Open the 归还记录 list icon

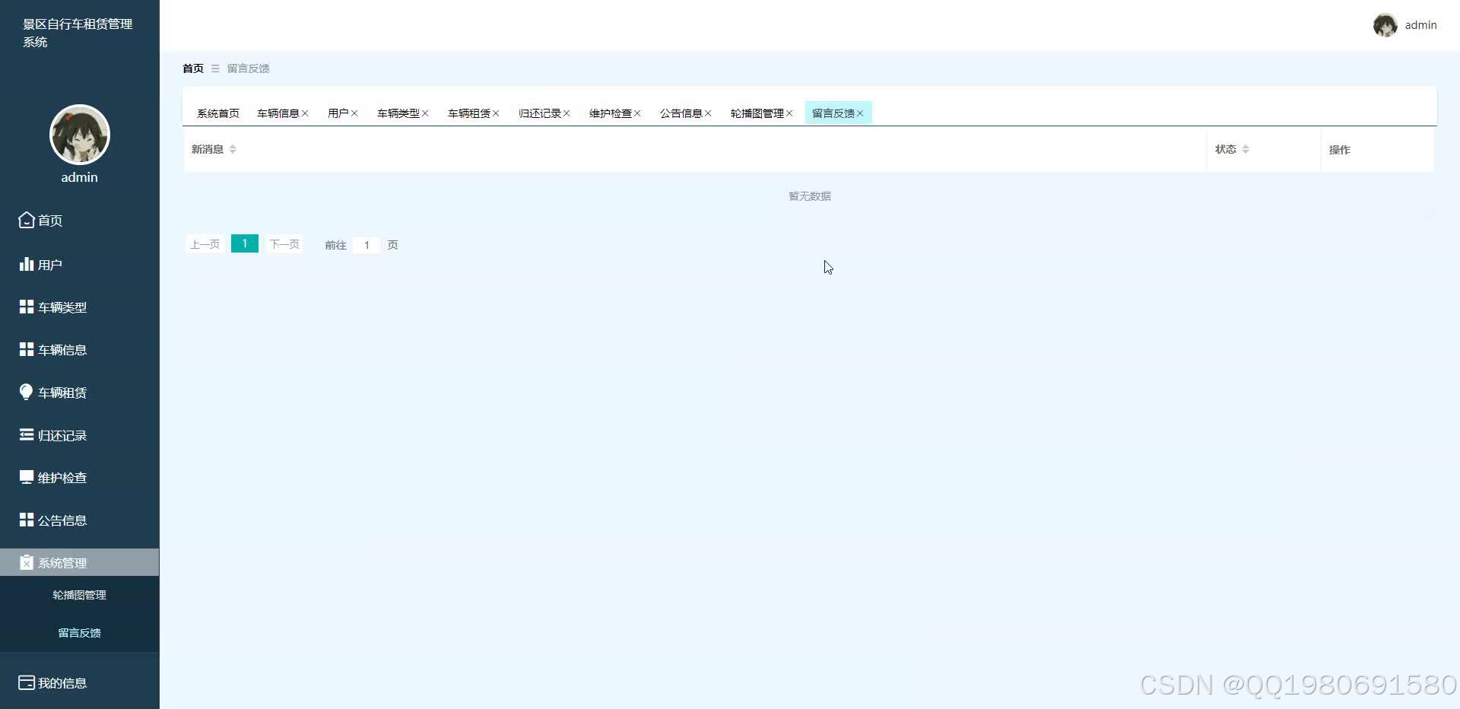click(x=25, y=434)
